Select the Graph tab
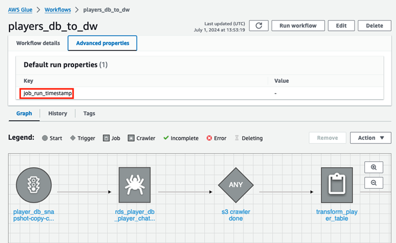Screen dimensions: 396x243 click(24, 113)
